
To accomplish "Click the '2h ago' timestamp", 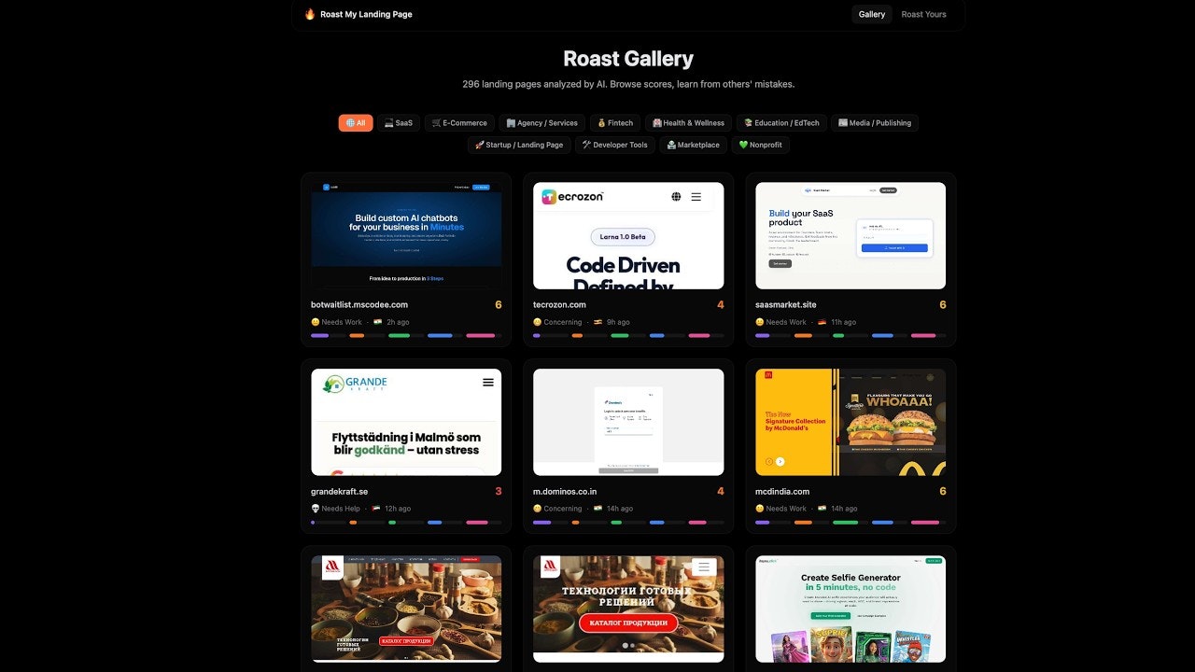I will (399, 322).
